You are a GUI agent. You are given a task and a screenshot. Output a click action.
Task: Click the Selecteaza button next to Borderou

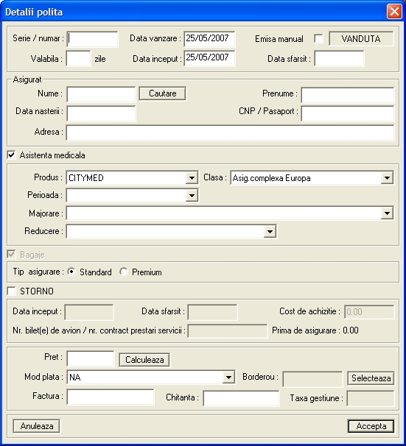pos(371,378)
